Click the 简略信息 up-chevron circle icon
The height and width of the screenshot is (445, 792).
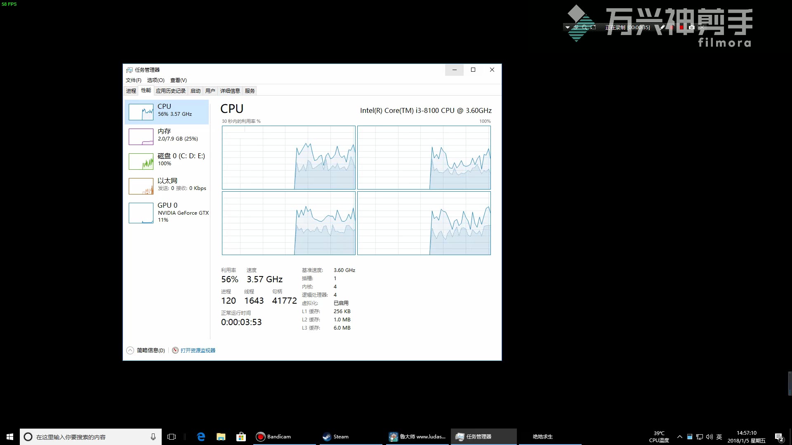point(130,350)
